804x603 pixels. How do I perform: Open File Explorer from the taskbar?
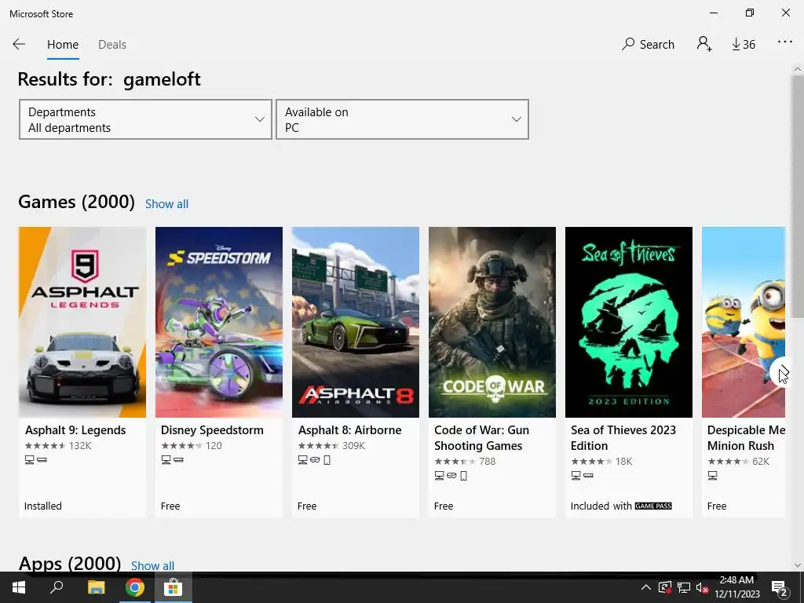pos(96,587)
